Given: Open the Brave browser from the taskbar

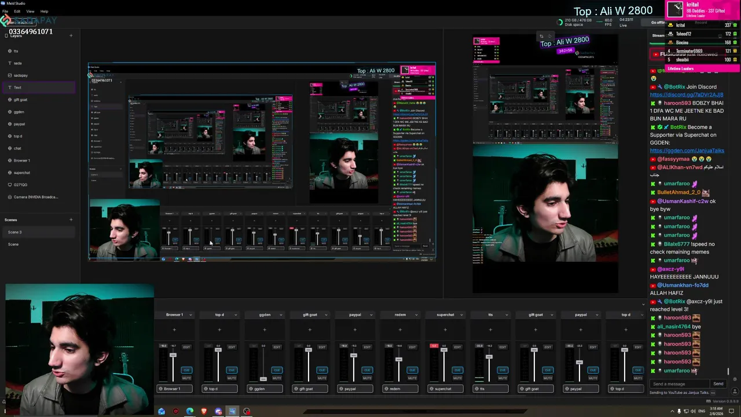Looking at the screenshot, I should [204, 411].
